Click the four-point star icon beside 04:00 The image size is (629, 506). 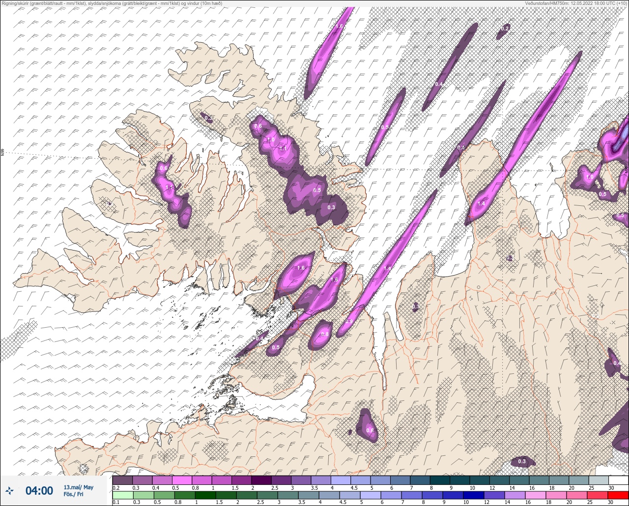point(10,491)
